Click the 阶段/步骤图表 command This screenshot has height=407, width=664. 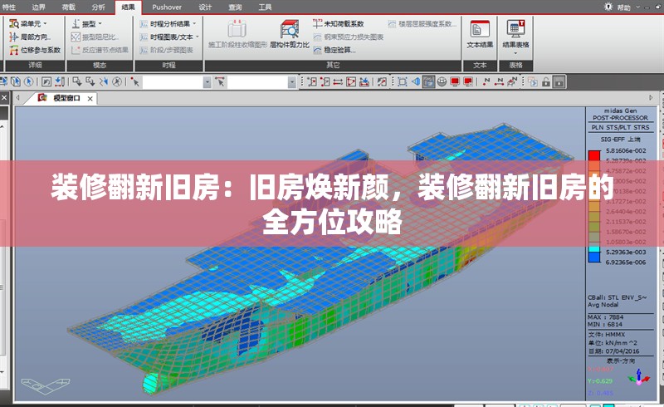click(x=166, y=50)
